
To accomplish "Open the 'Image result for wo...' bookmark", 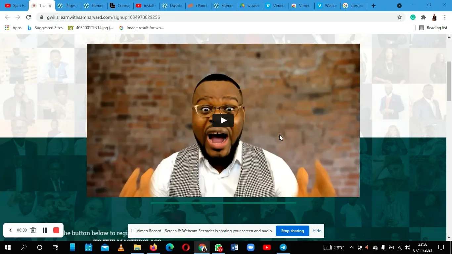I will point(141,28).
